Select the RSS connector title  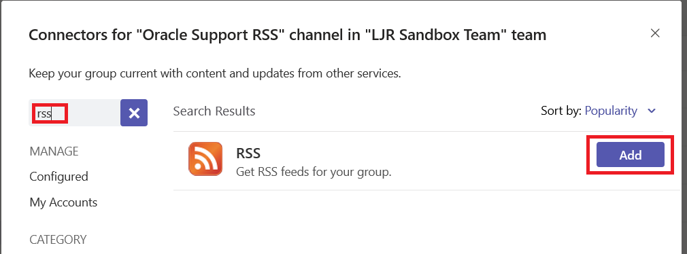coord(248,153)
